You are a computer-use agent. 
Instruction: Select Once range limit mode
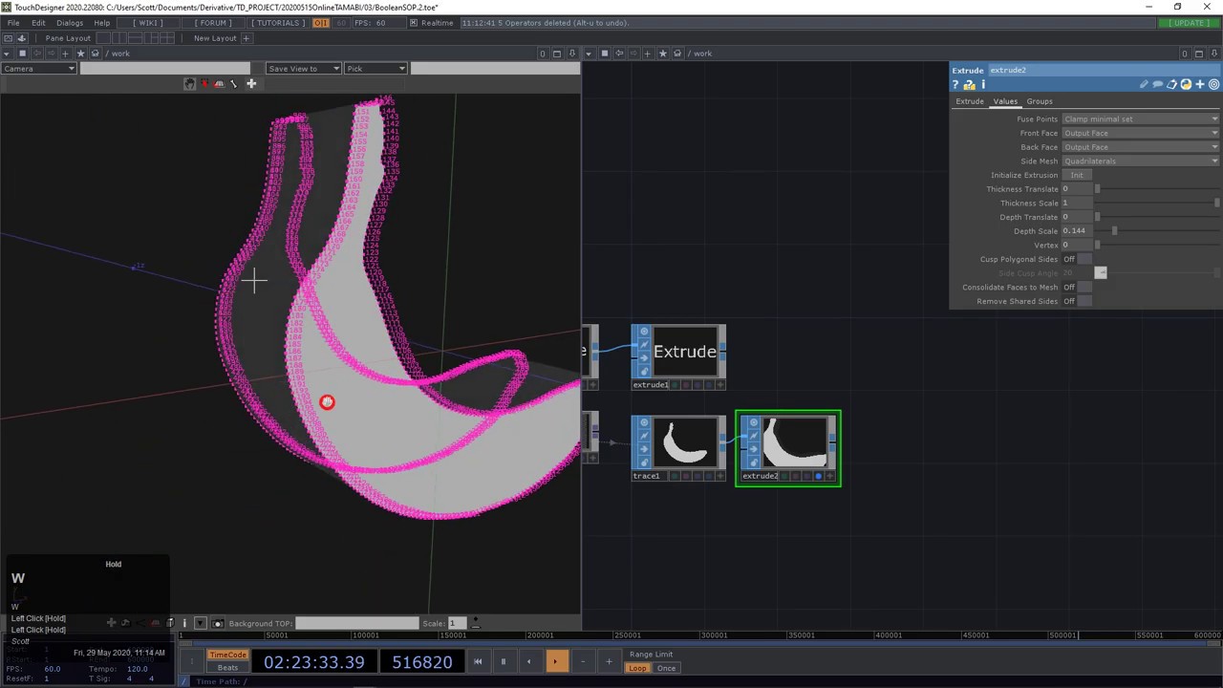point(666,668)
